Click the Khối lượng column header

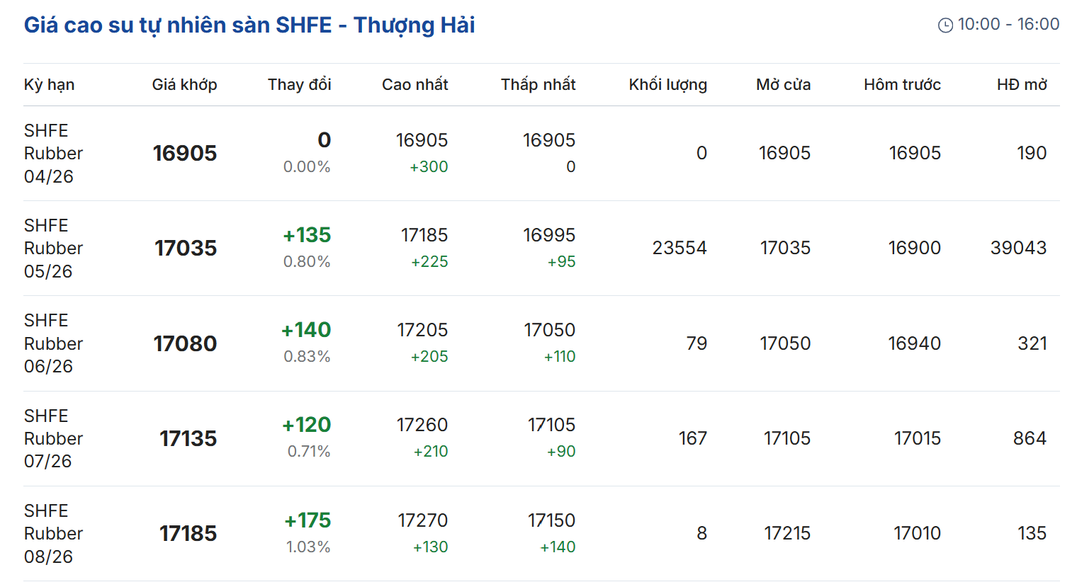click(667, 85)
